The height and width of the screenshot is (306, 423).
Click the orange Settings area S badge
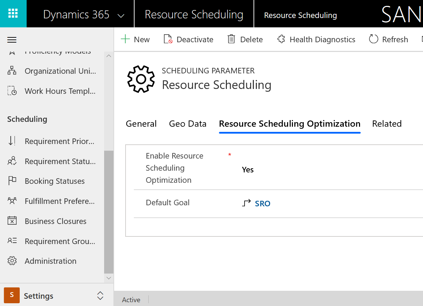(x=12, y=295)
